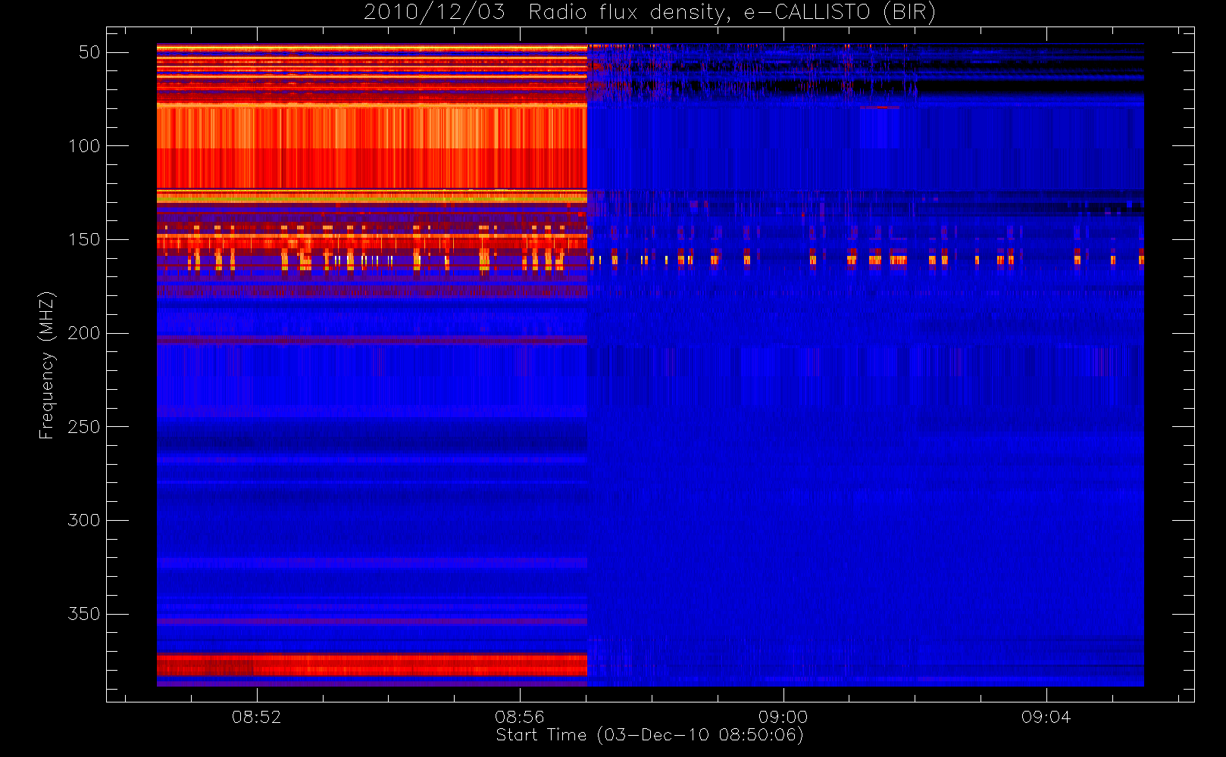Click the 350 frequency tick label
The image size is (1226, 757).
pyautogui.click(x=84, y=614)
